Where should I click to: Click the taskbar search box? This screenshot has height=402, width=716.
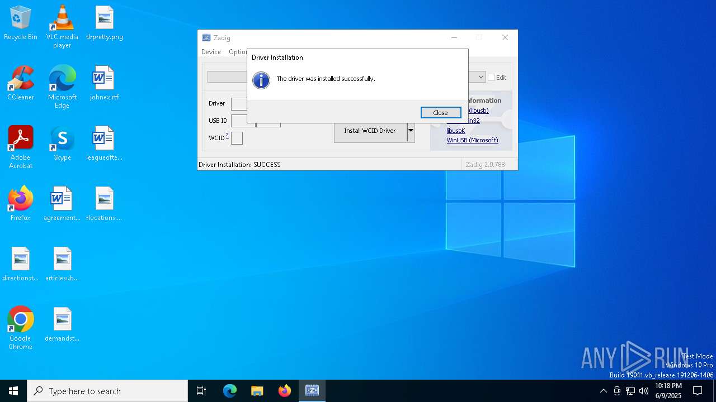[x=107, y=391]
